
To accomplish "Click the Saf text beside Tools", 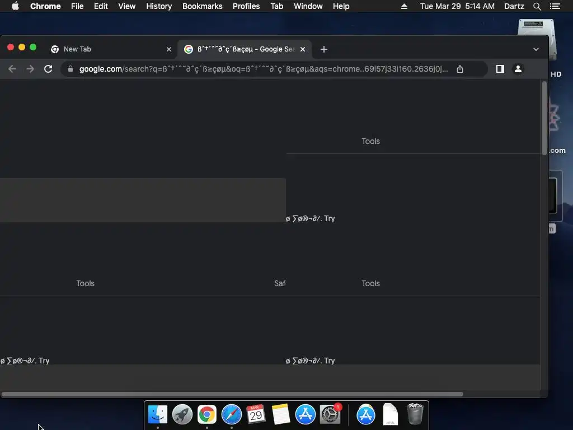I will (x=280, y=283).
